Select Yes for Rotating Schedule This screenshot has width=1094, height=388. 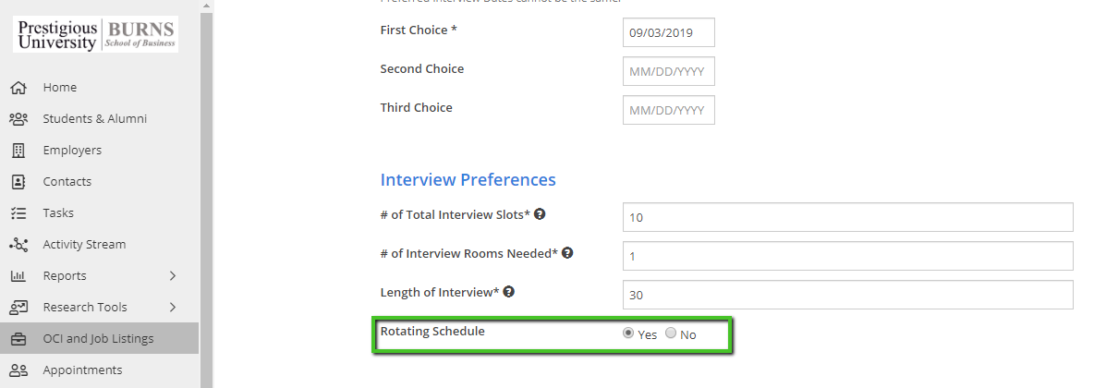coord(629,333)
